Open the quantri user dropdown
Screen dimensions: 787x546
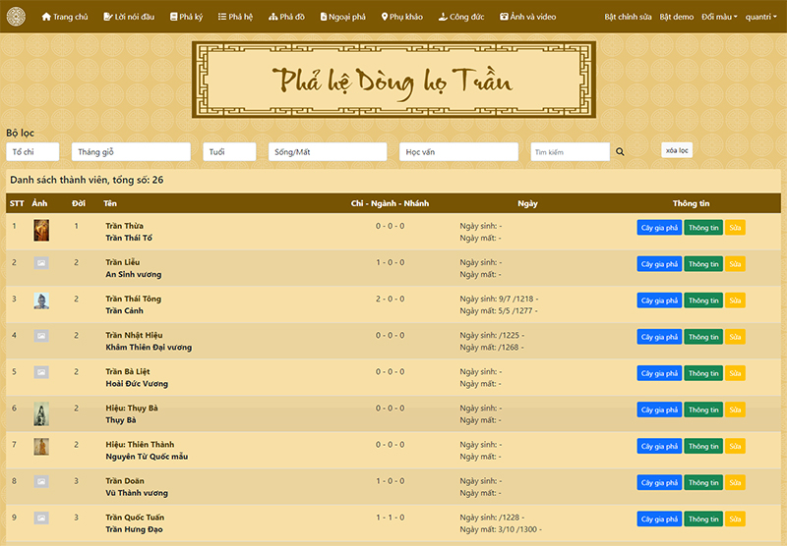point(759,17)
